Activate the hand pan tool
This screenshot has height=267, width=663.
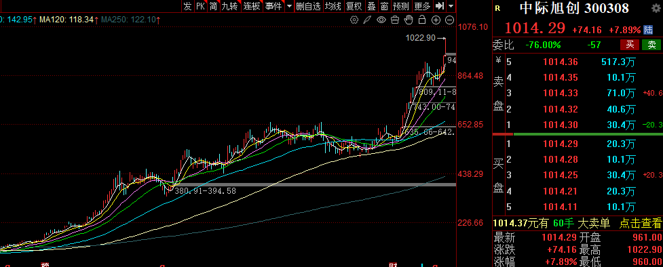point(409,20)
